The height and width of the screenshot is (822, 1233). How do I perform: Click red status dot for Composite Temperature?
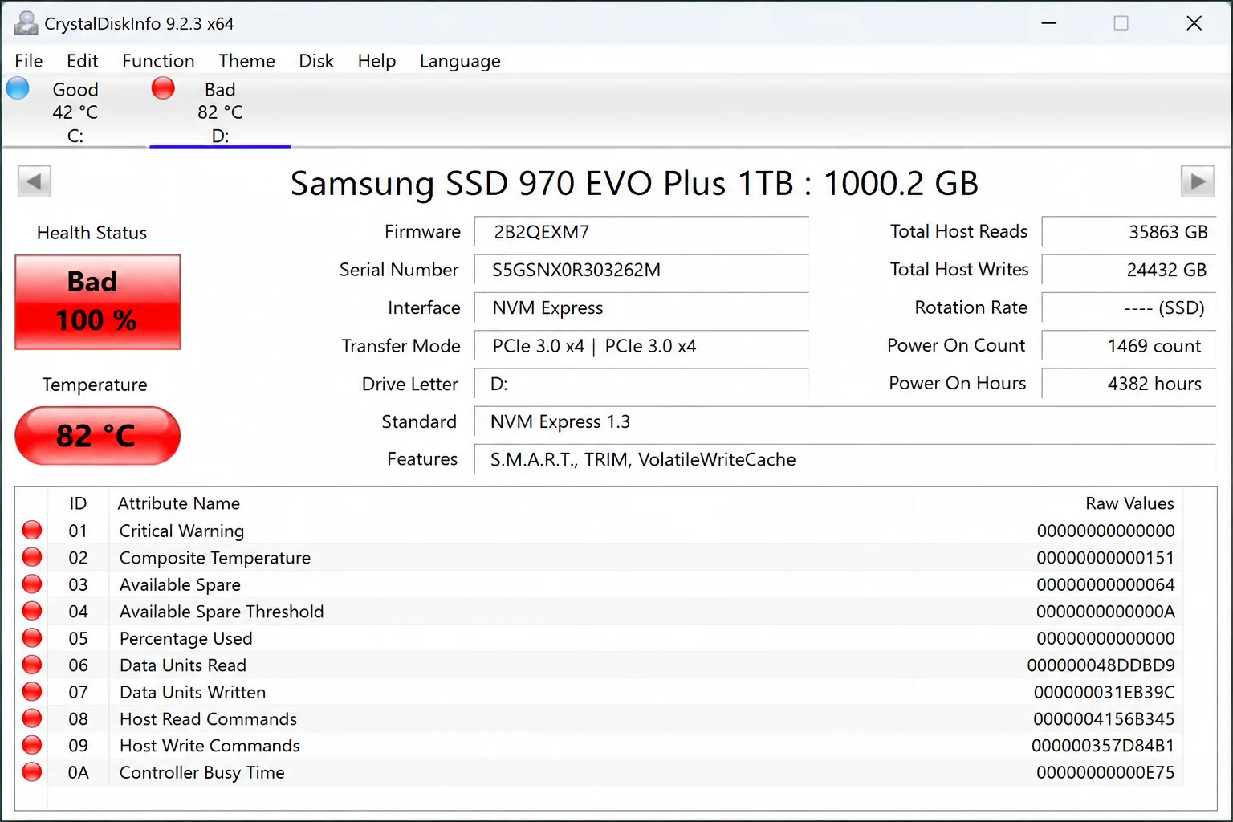32,557
